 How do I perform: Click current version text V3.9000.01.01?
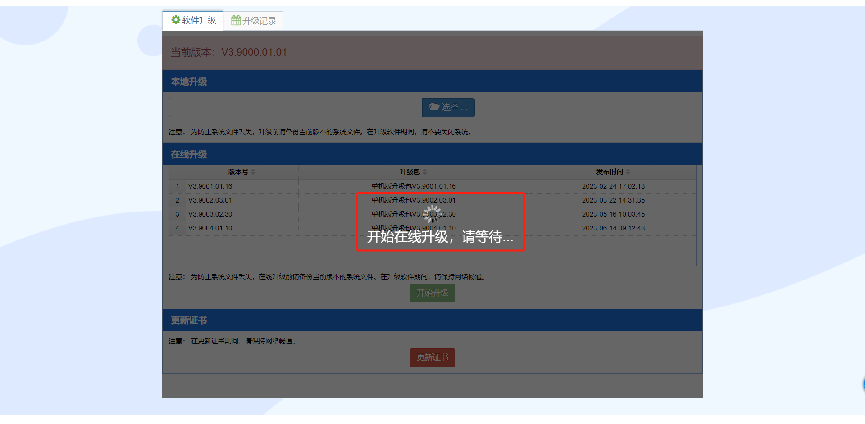pos(254,52)
